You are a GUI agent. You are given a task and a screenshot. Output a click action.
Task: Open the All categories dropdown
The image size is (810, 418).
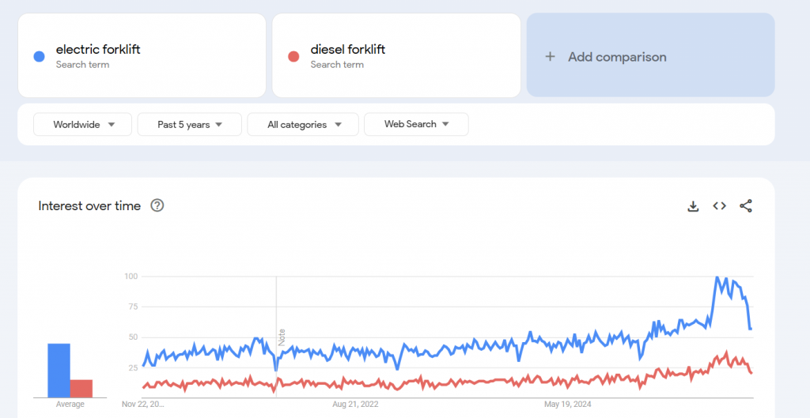pyautogui.click(x=303, y=124)
